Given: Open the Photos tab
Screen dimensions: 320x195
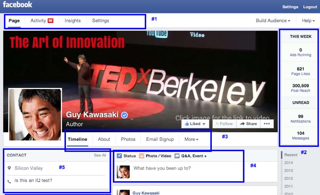Looking at the screenshot, I should [x=128, y=139].
